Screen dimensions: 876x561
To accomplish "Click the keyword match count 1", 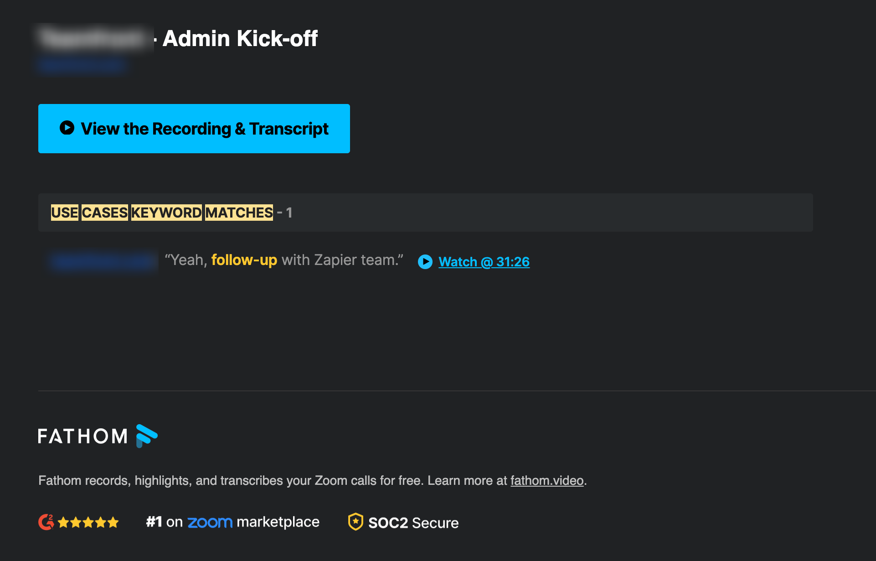I will (289, 213).
